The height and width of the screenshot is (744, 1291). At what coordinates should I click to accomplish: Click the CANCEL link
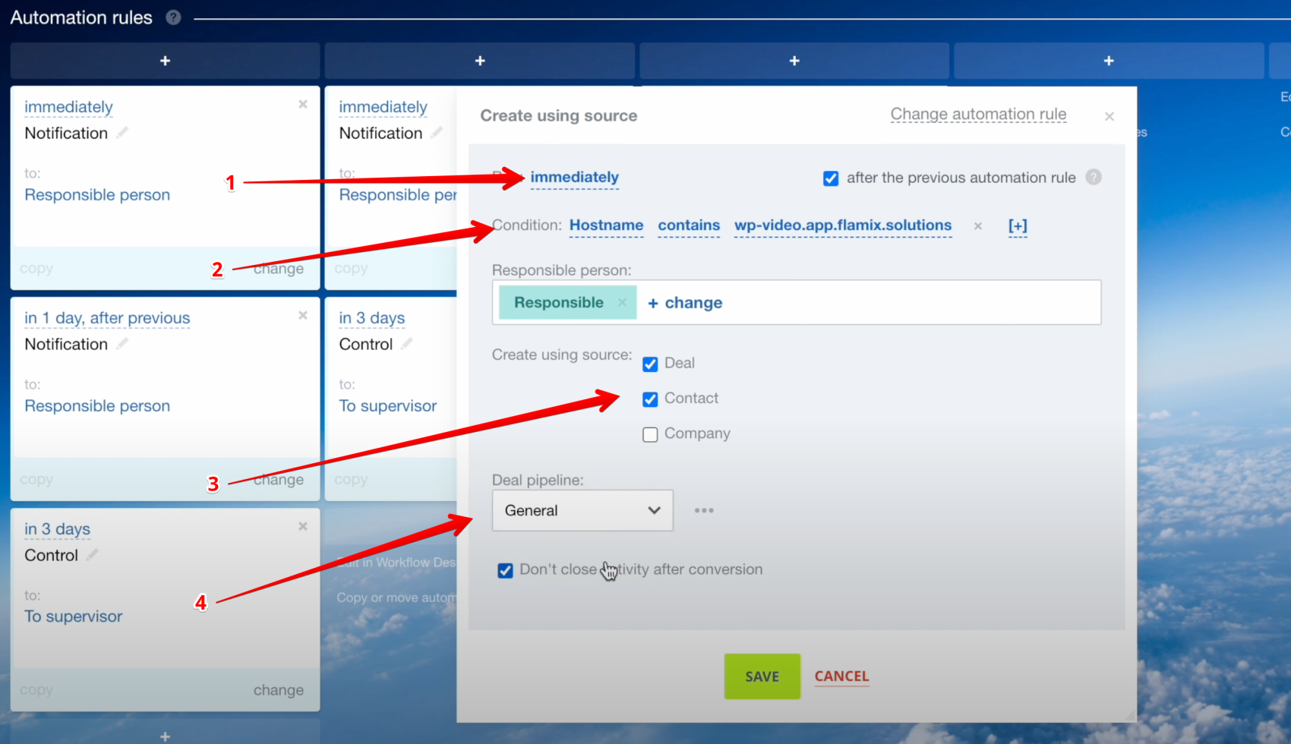(841, 676)
